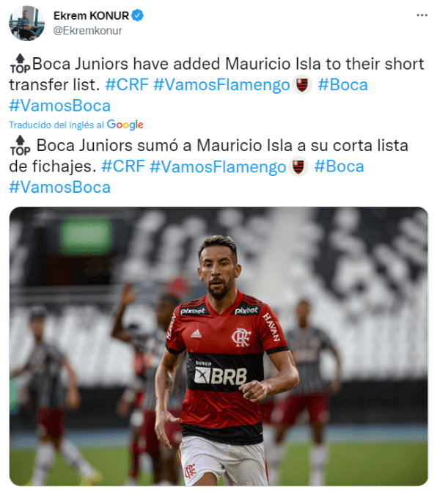This screenshot has height=492, width=440.
Task: Open #VamosBoca hashtag in the Spanish translation
Action: point(59,187)
